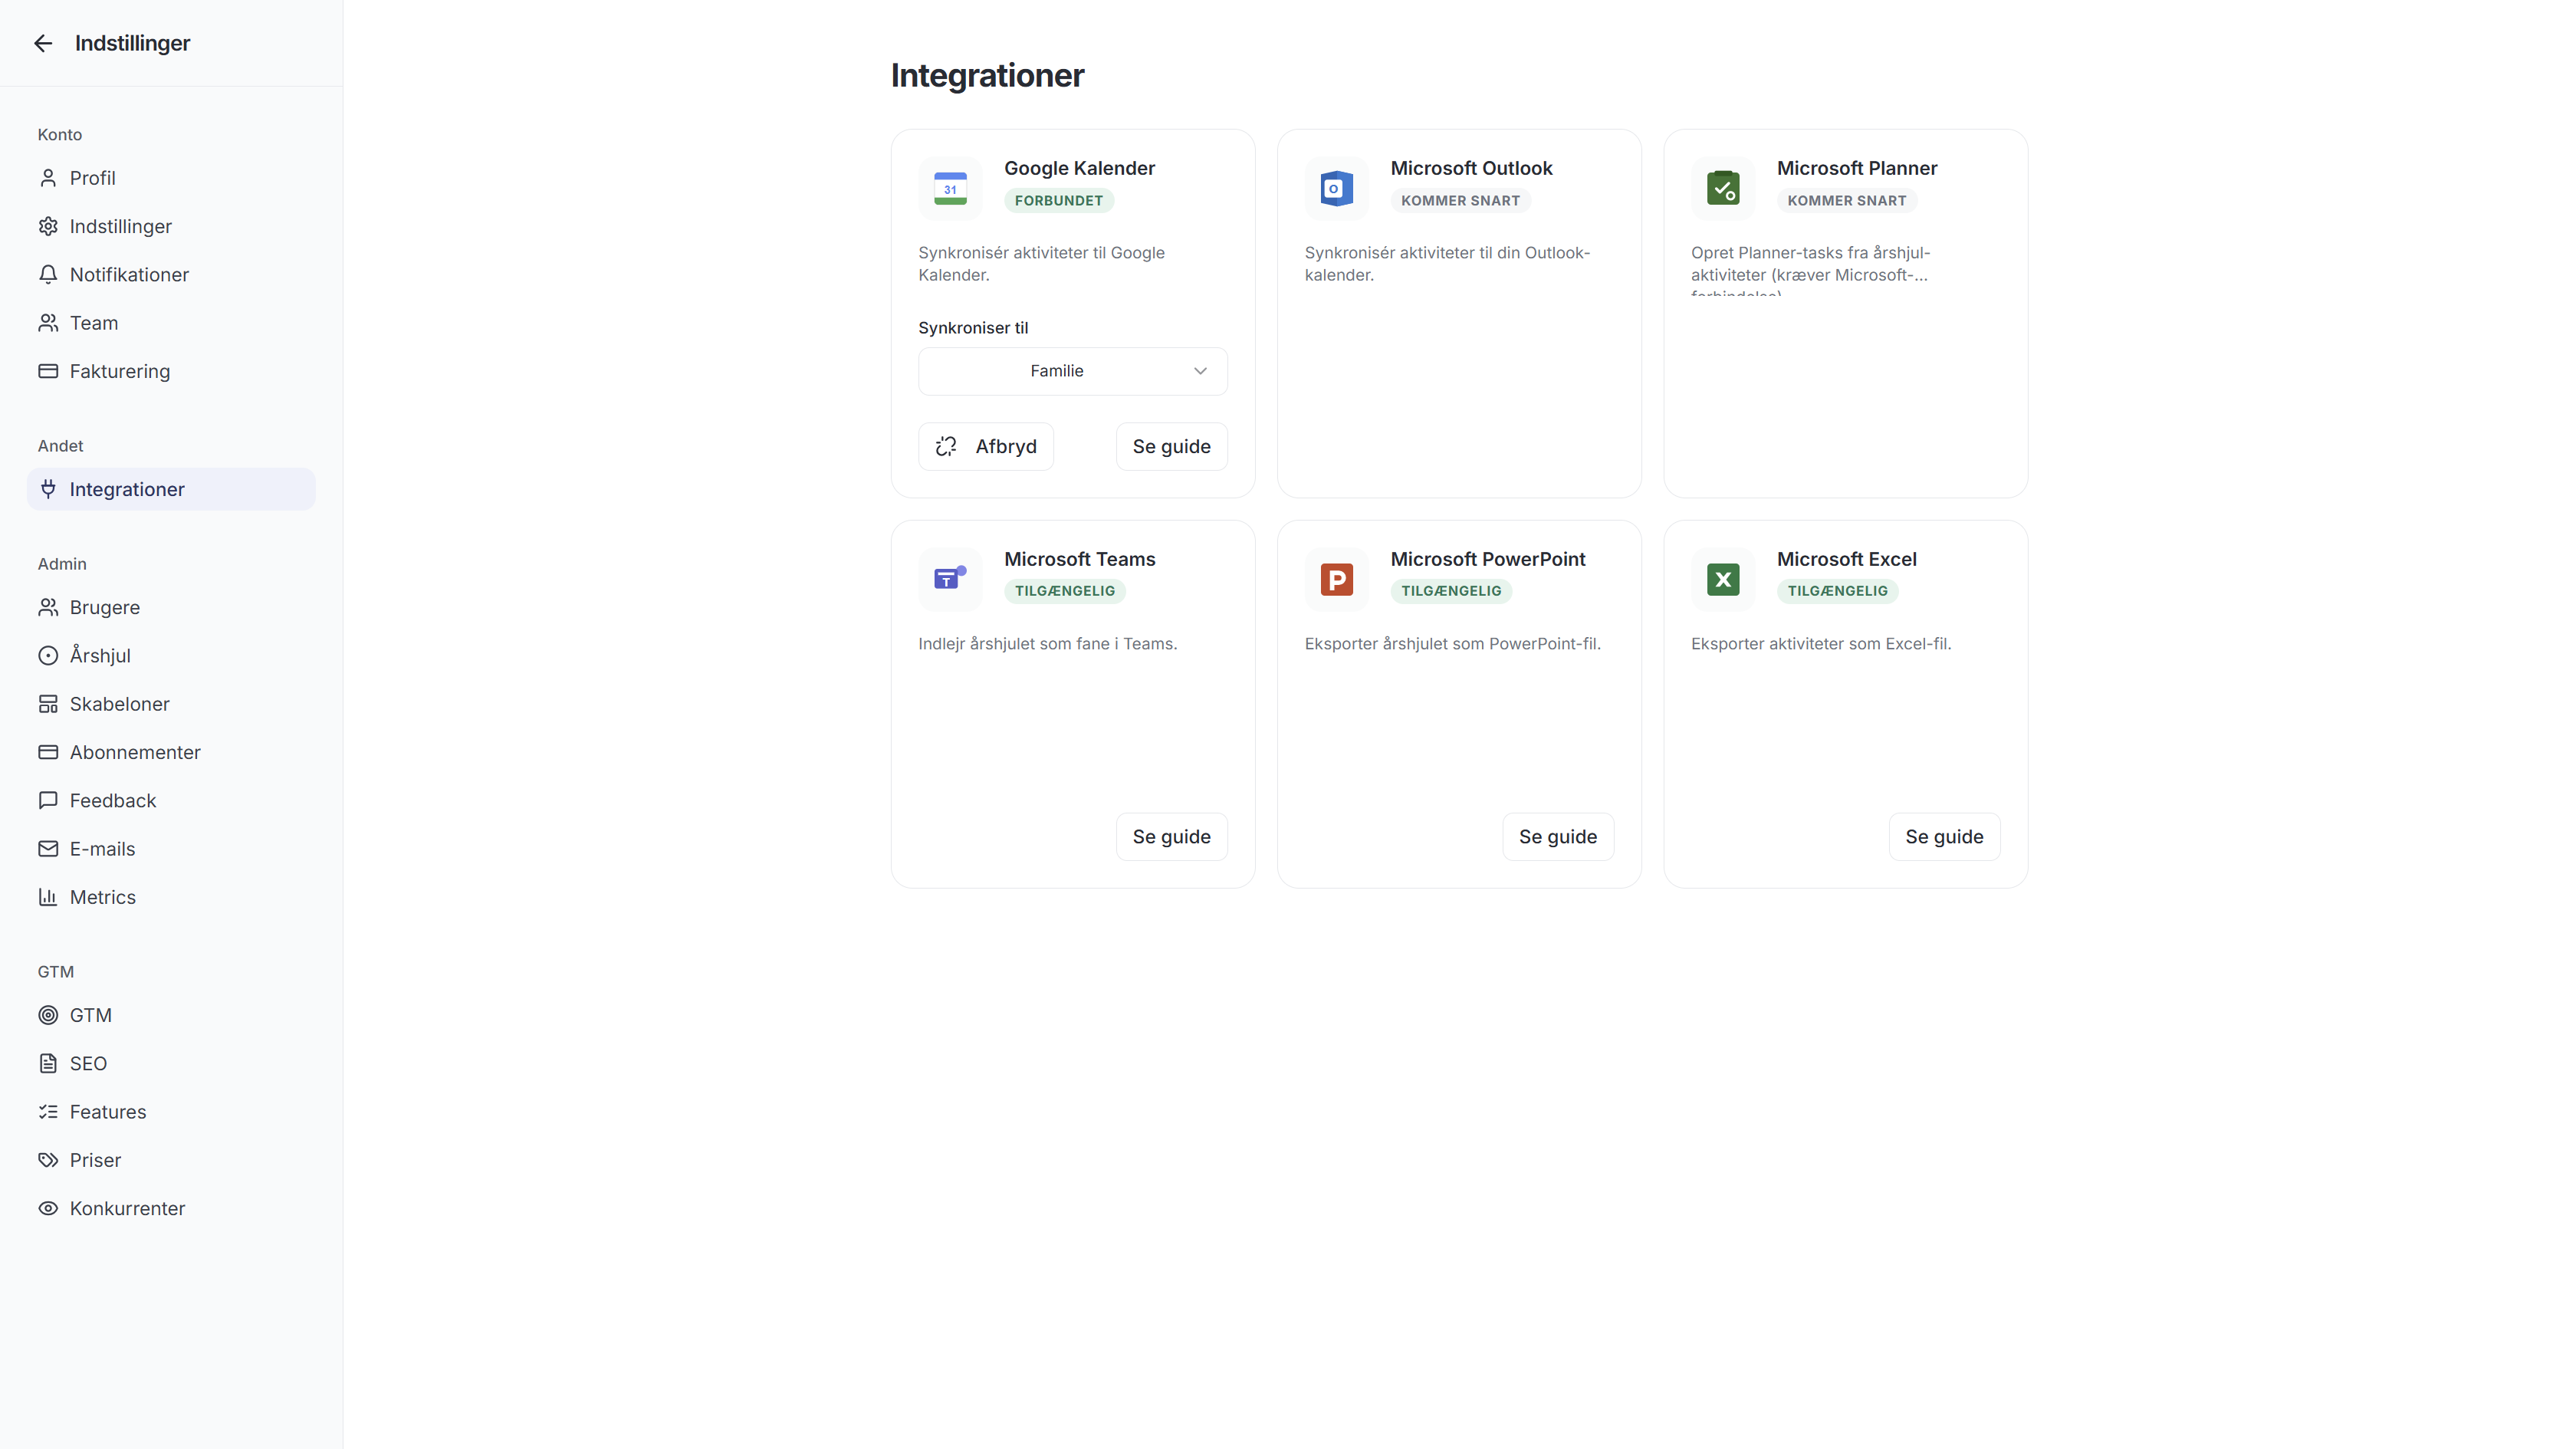
Task: Click 'Indlejr årshjulet som fane i Teams.'
Action: pyautogui.click(x=1048, y=644)
